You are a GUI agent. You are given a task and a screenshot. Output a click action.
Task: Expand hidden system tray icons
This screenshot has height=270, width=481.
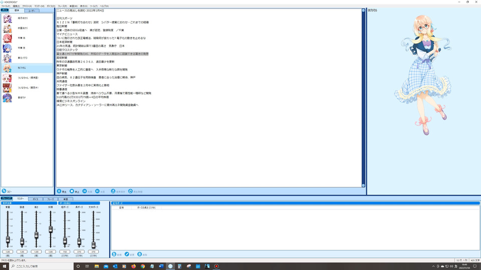click(433, 266)
